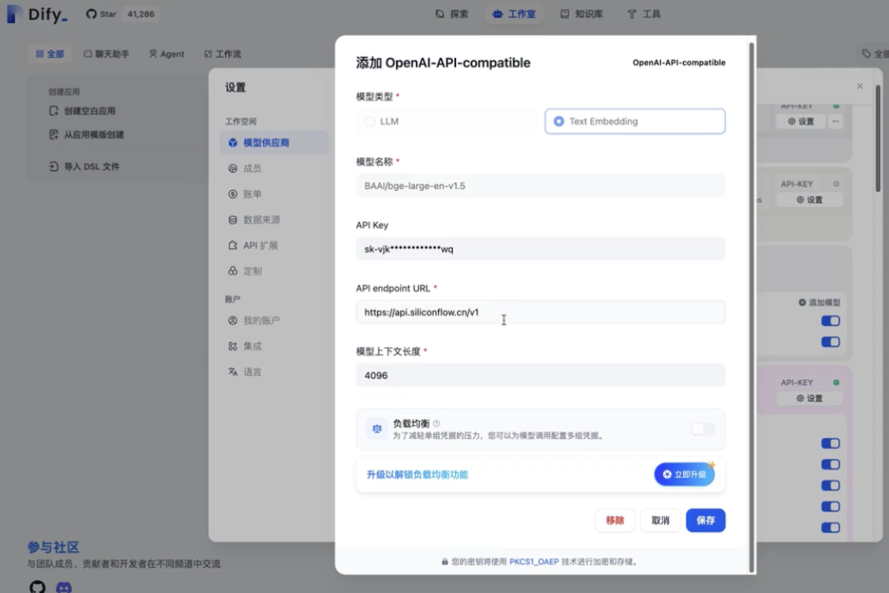
Task: Click the 保存 button to save the model
Action: tap(705, 520)
